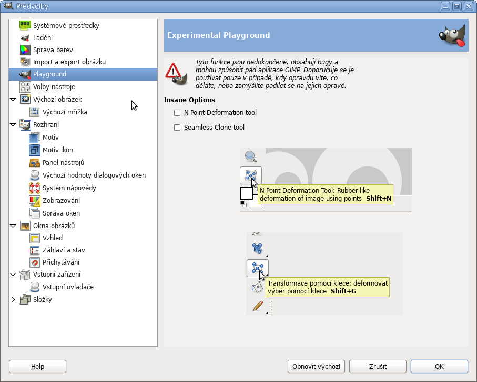The image size is (477, 382).
Task: Expand the Složky tree branch
Action: [x=13, y=299]
